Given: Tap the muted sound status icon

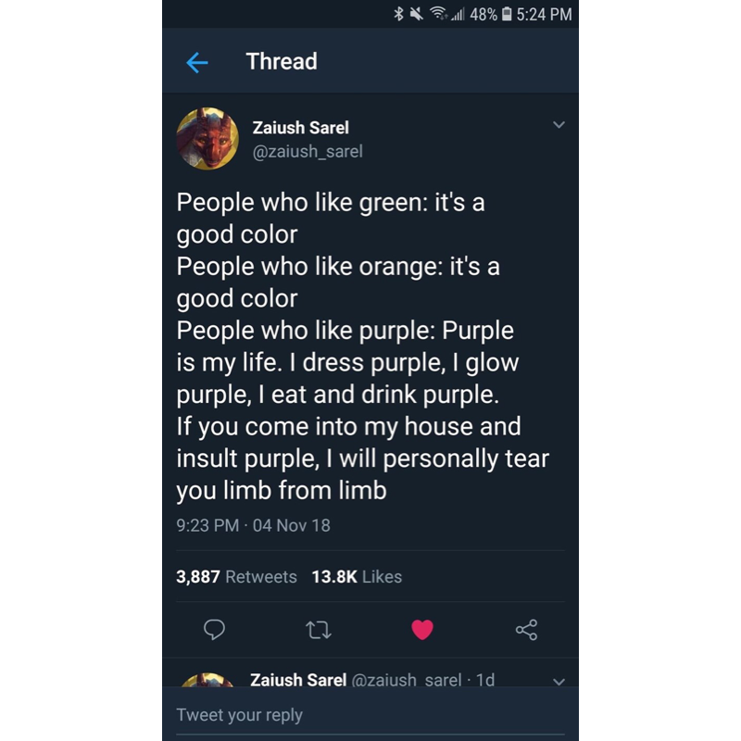Looking at the screenshot, I should (x=416, y=14).
